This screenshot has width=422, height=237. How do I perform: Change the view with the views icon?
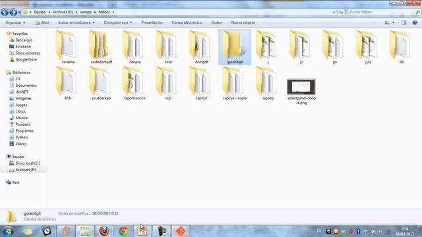tap(387, 22)
